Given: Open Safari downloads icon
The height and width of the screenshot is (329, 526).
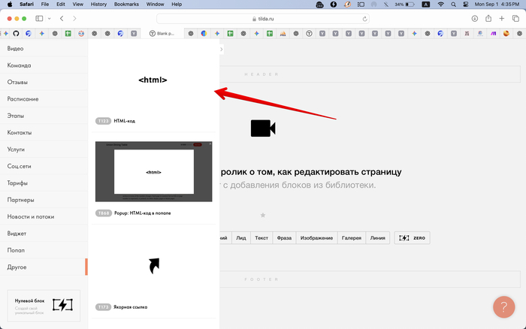Looking at the screenshot, I should (475, 18).
